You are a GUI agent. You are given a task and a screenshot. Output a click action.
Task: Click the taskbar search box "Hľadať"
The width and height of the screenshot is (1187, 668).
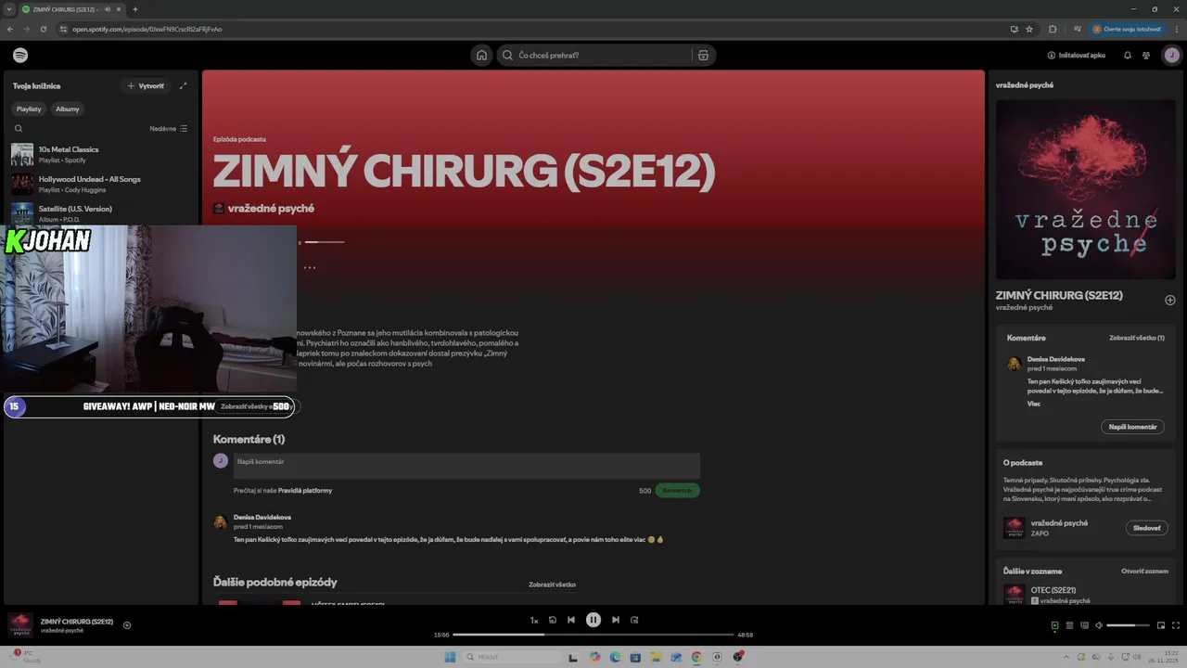(x=513, y=657)
